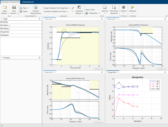Expand the Design Variables Set dropdown
The image size is (168, 127).
tap(70, 8)
